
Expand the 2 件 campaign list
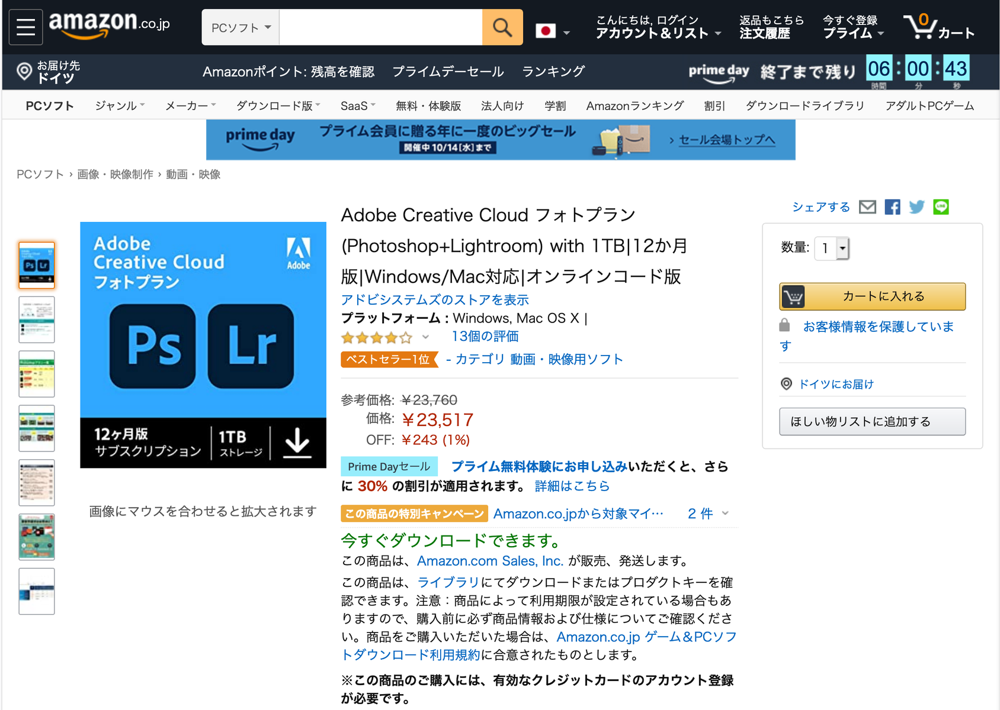(x=709, y=514)
